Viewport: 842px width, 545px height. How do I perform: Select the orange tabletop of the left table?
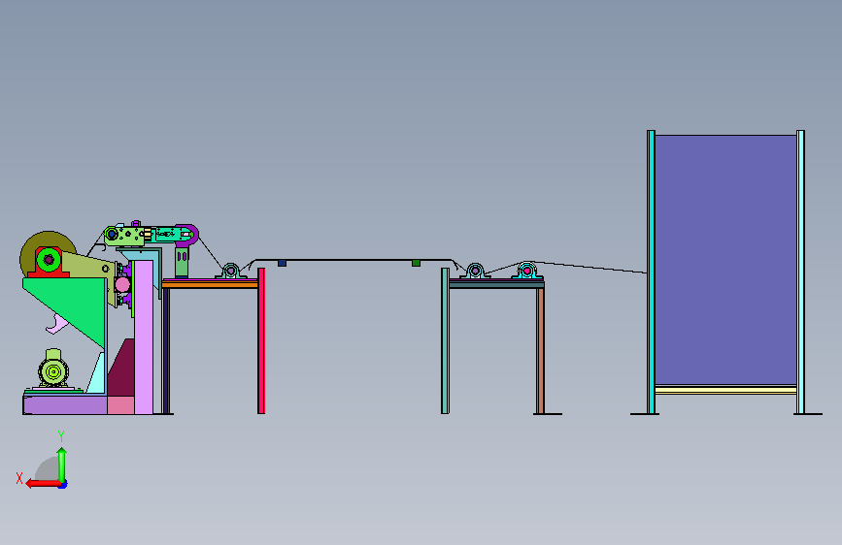(x=210, y=285)
